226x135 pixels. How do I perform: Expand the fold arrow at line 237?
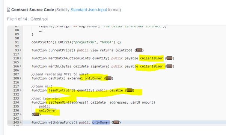21,114
